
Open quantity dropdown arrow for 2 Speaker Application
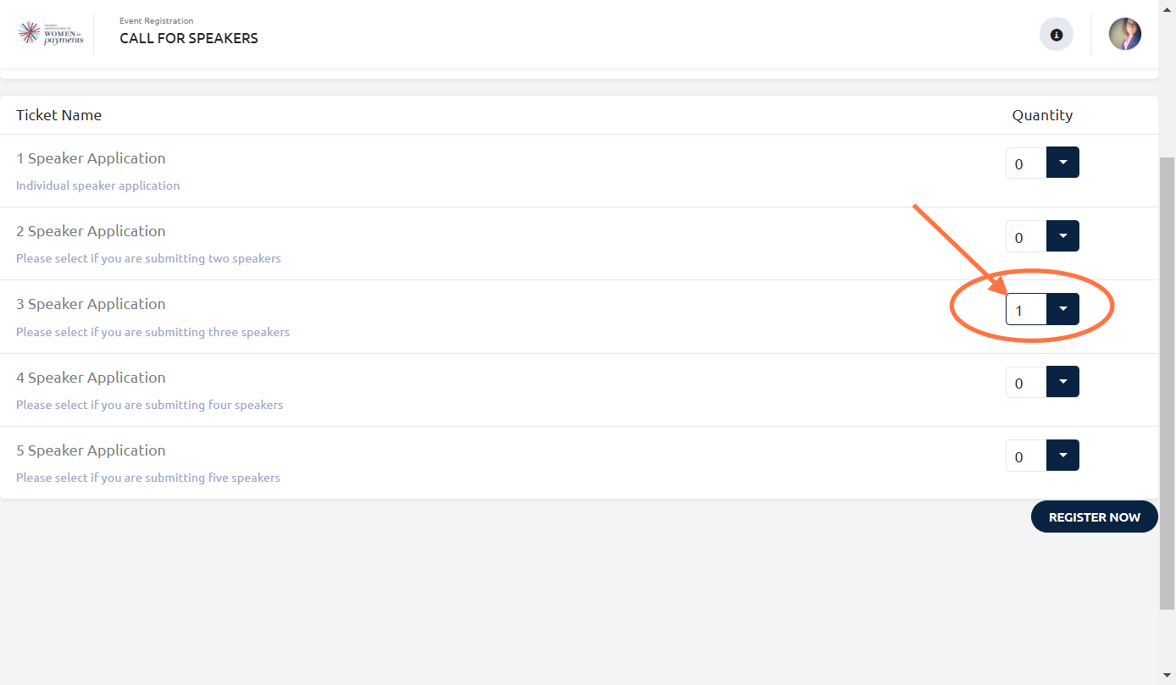(x=1063, y=236)
